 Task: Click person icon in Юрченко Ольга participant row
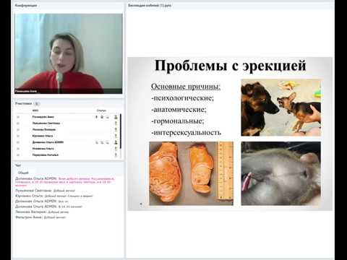(116, 136)
